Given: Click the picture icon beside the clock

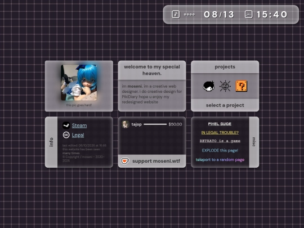Looking at the screenshot, I should click(249, 15).
